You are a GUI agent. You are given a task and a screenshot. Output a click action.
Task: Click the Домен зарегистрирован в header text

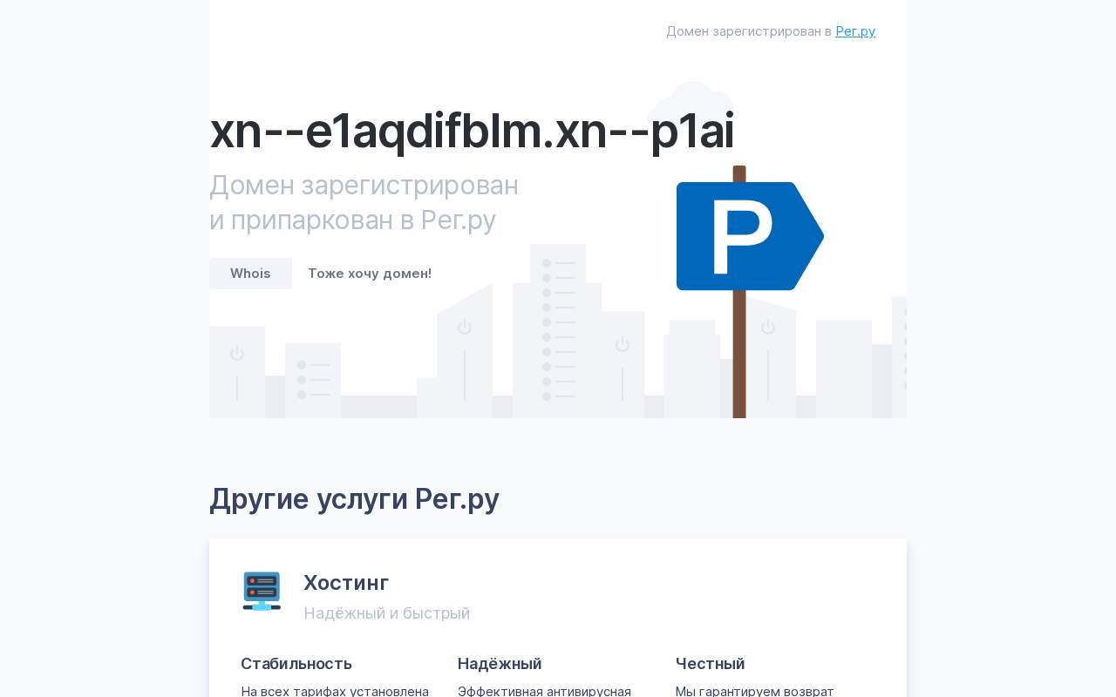click(x=749, y=31)
